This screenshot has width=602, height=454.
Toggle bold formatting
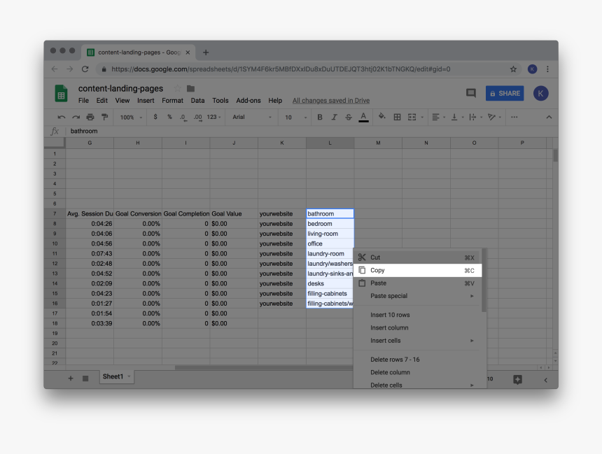coord(320,117)
